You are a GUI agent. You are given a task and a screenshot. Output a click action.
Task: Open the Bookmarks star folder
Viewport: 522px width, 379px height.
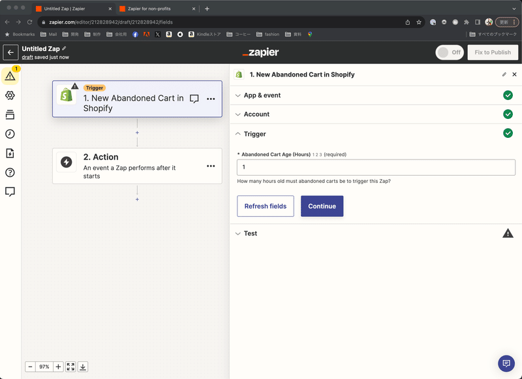point(20,35)
